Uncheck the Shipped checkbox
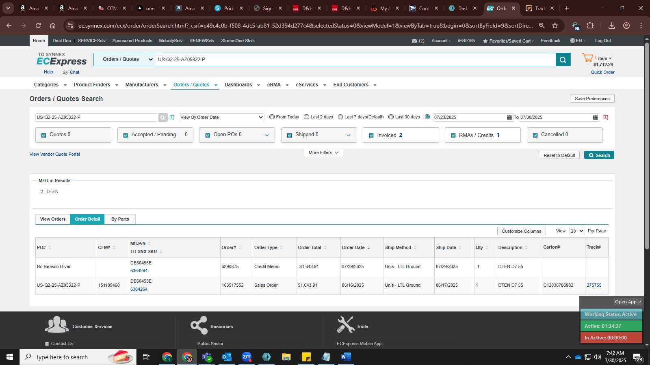This screenshot has width=650, height=365. [x=289, y=135]
